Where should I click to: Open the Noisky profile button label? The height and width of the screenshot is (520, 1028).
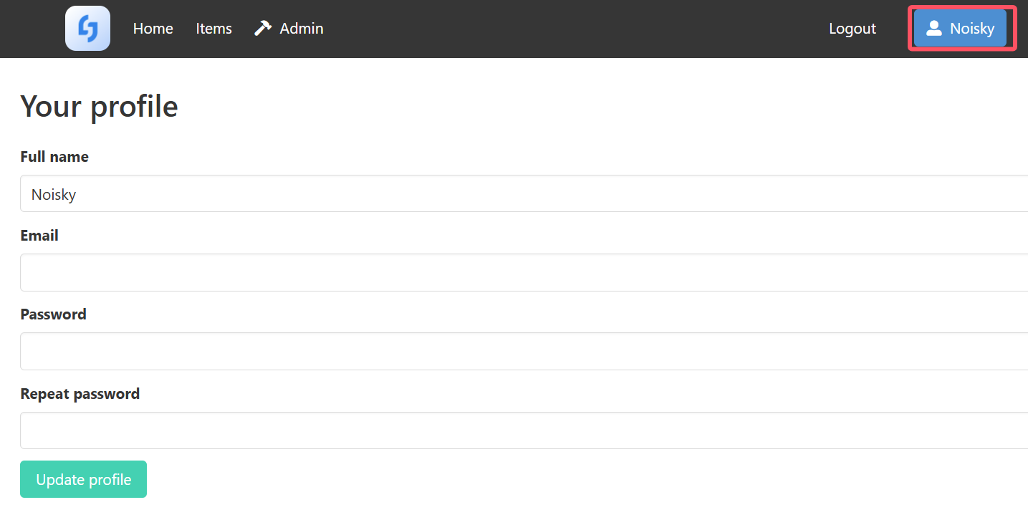click(972, 29)
